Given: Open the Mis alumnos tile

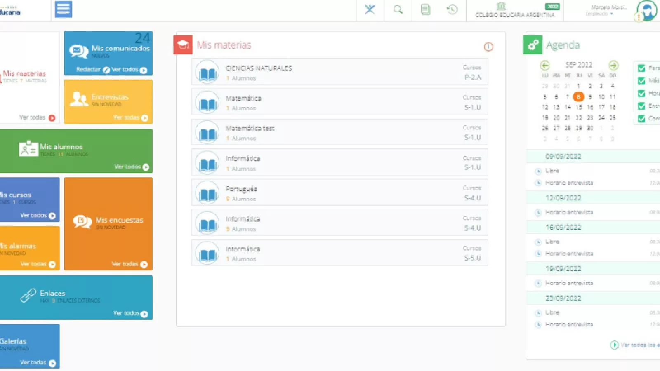Looking at the screenshot, I should [x=76, y=150].
